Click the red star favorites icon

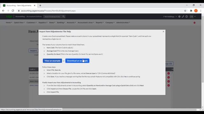pyautogui.click(x=194, y=23)
